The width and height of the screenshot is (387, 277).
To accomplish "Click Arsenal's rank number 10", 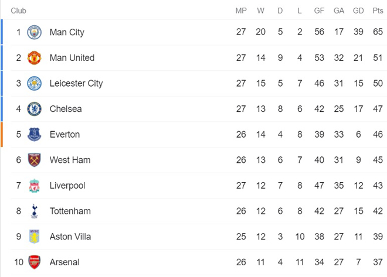I will [19, 262].
